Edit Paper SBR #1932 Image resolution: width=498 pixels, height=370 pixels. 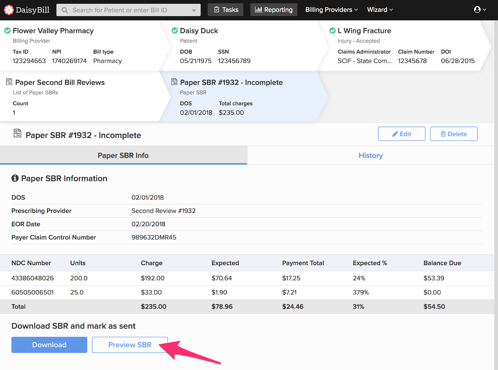pyautogui.click(x=402, y=134)
